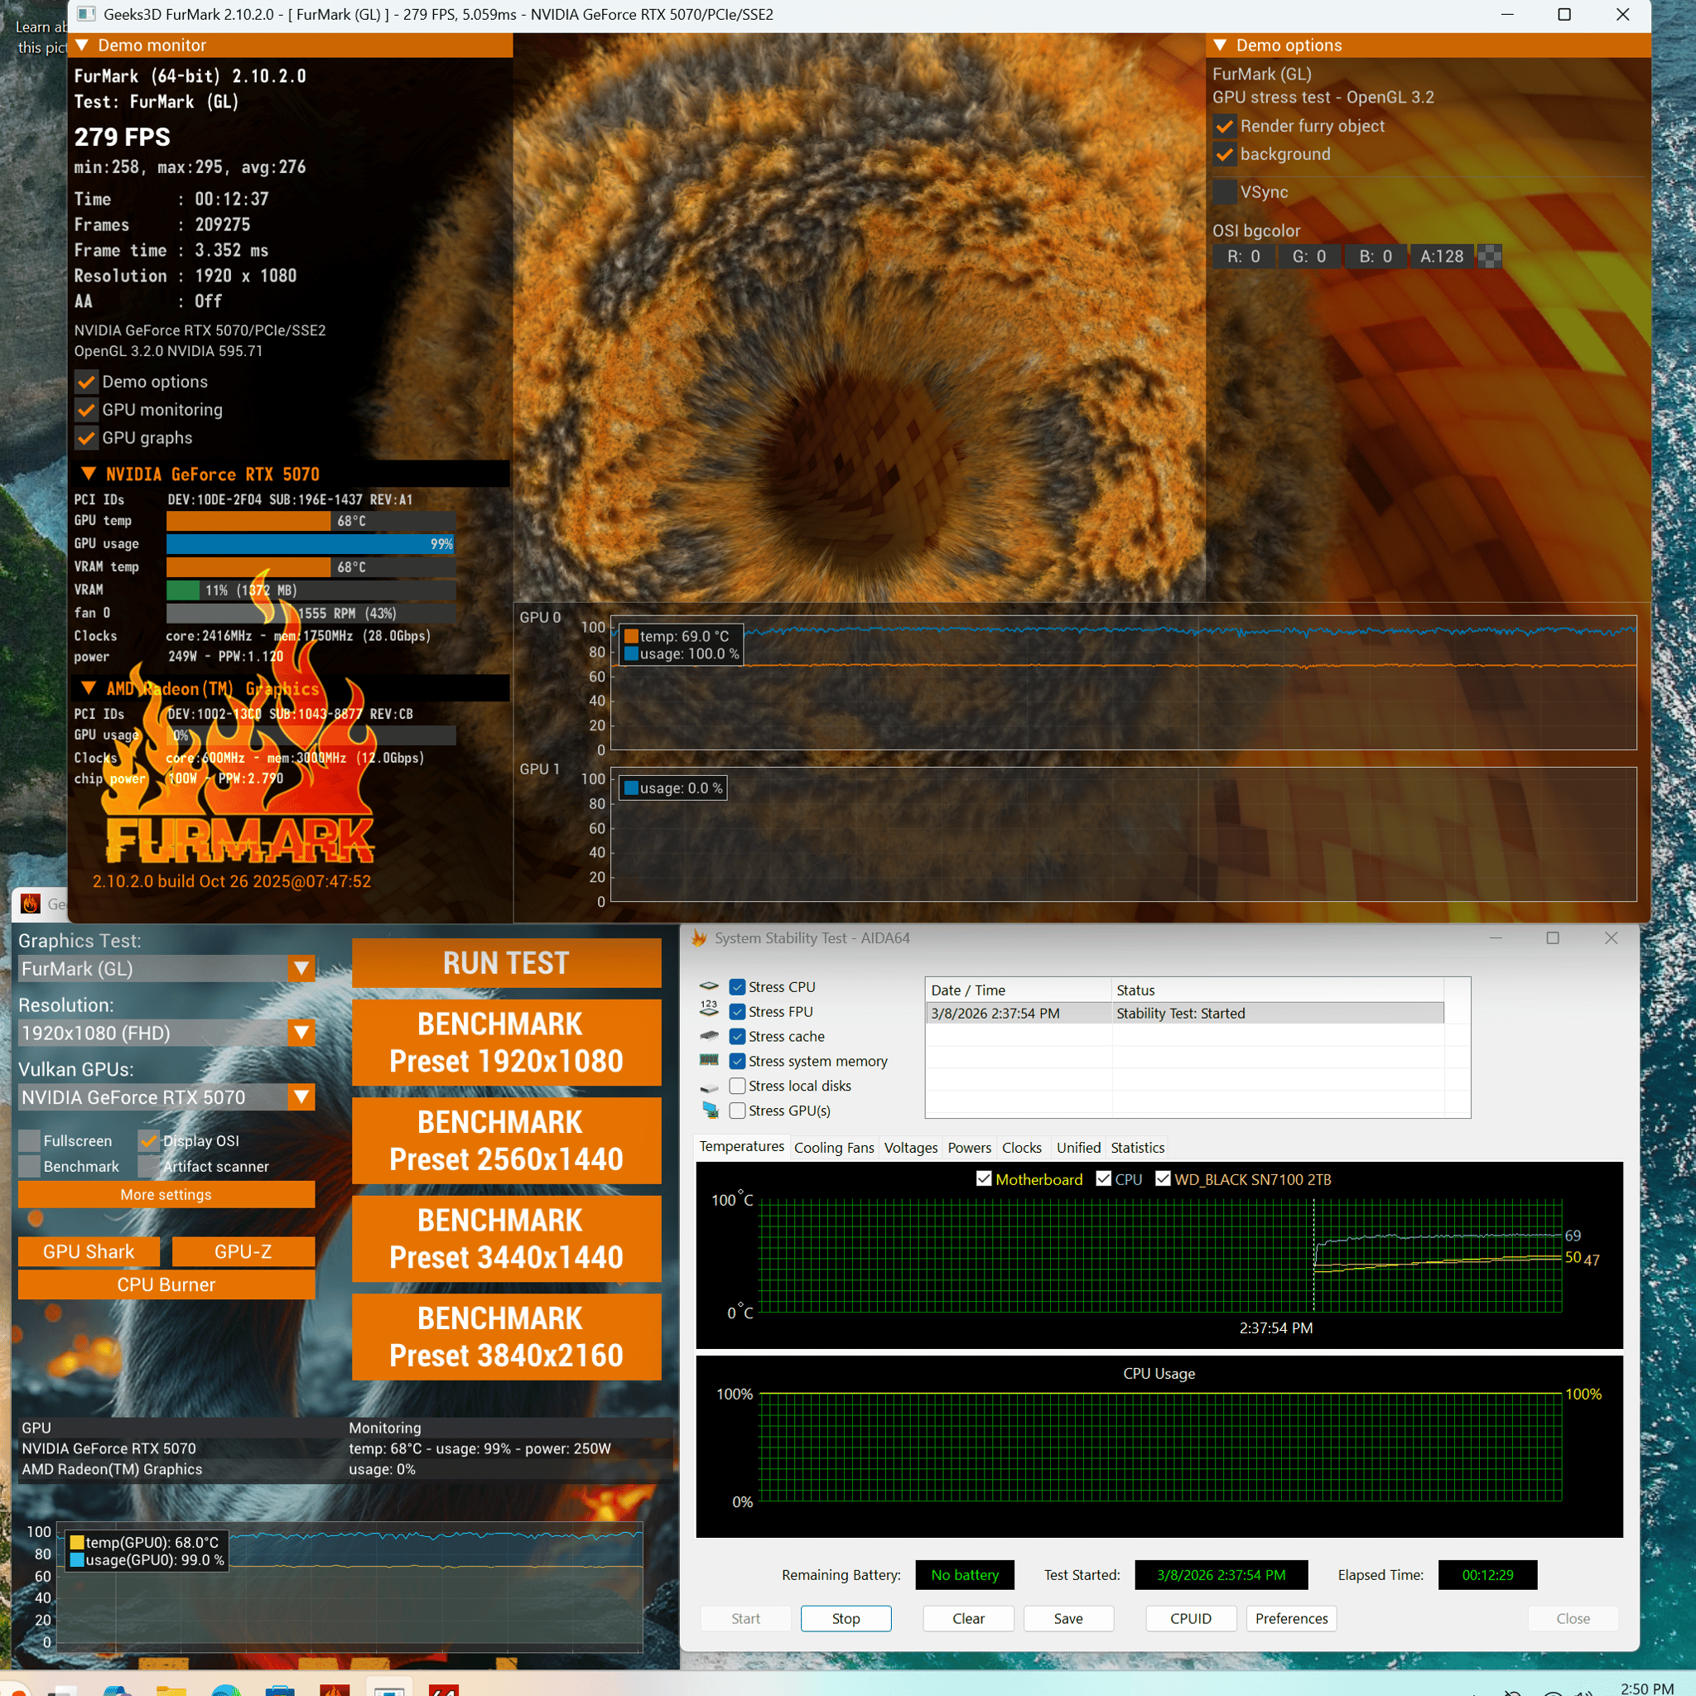Open the Vulkan GPUs dropdown
1696x1696 pixels.
coord(301,1097)
